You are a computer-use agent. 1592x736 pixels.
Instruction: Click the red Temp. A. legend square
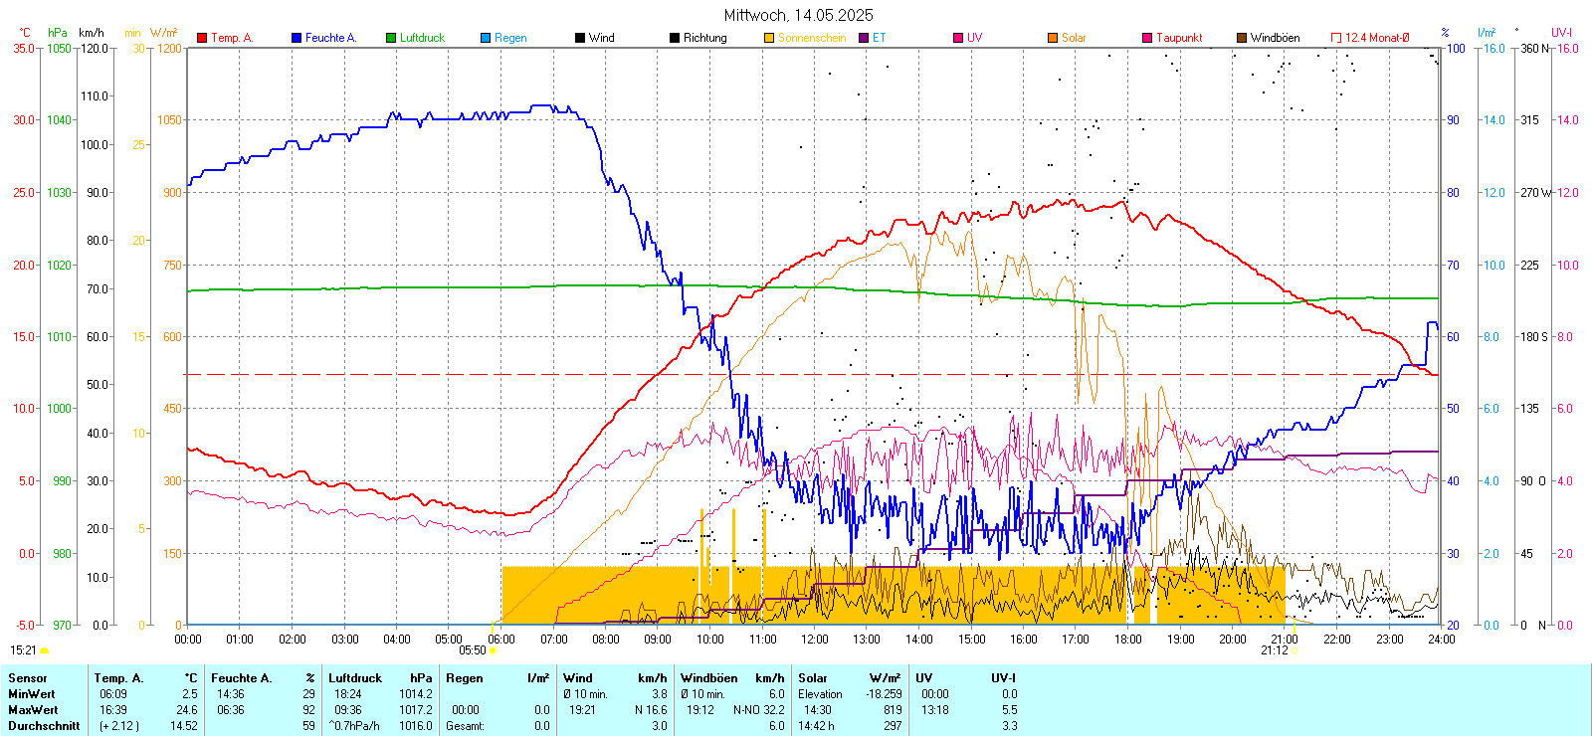click(202, 38)
